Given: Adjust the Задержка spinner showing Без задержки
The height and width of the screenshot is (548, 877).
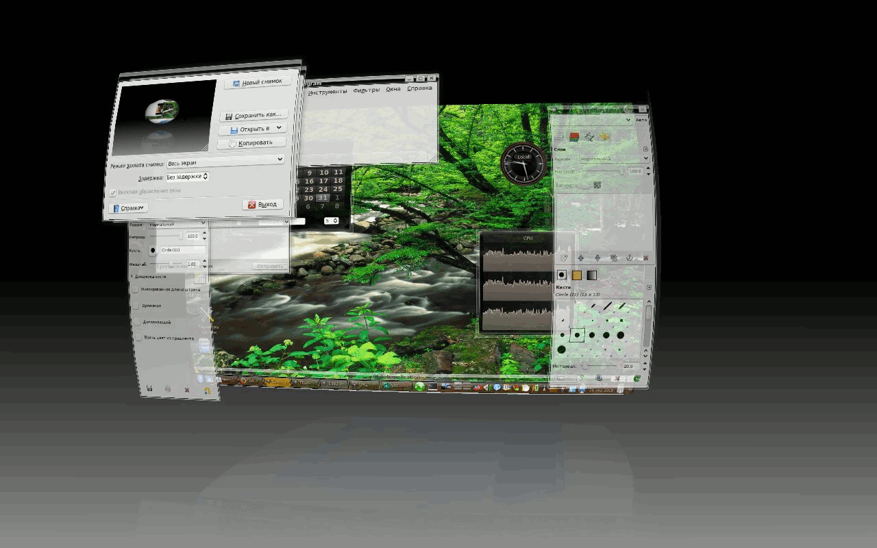Looking at the screenshot, I should pos(187,176).
